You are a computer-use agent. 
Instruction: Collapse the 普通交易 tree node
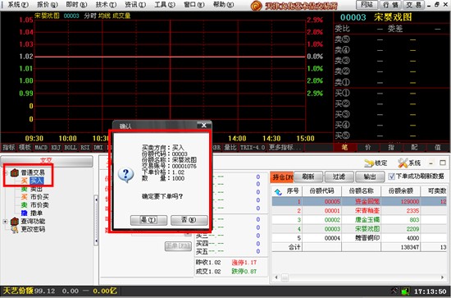coord(5,172)
